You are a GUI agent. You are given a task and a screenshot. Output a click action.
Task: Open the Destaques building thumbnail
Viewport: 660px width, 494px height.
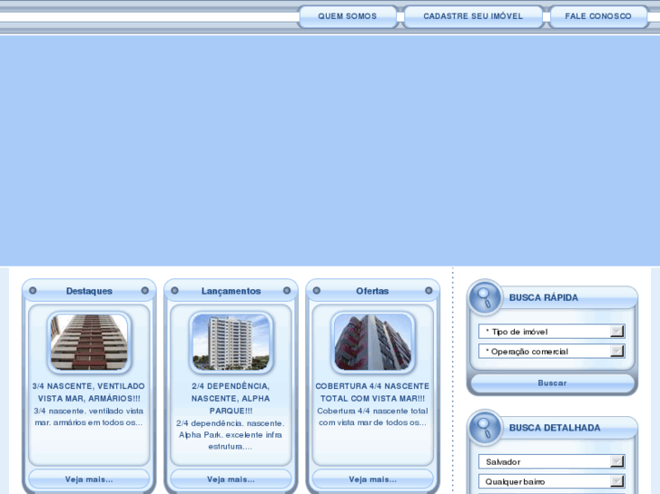tap(89, 343)
